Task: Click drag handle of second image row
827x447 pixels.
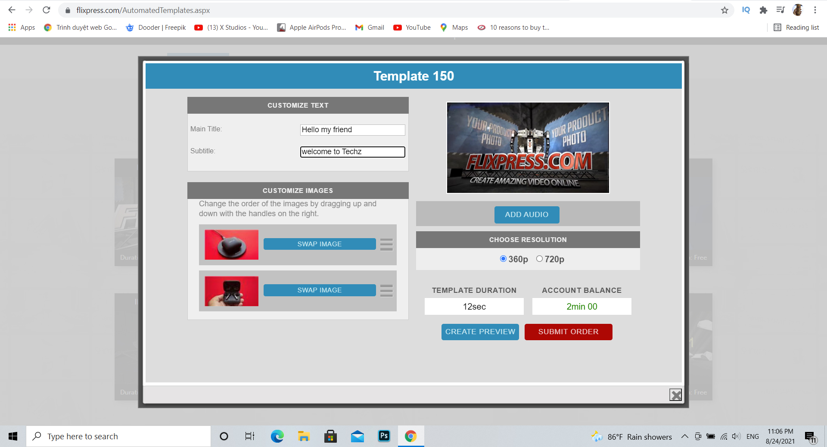Action: pyautogui.click(x=386, y=291)
